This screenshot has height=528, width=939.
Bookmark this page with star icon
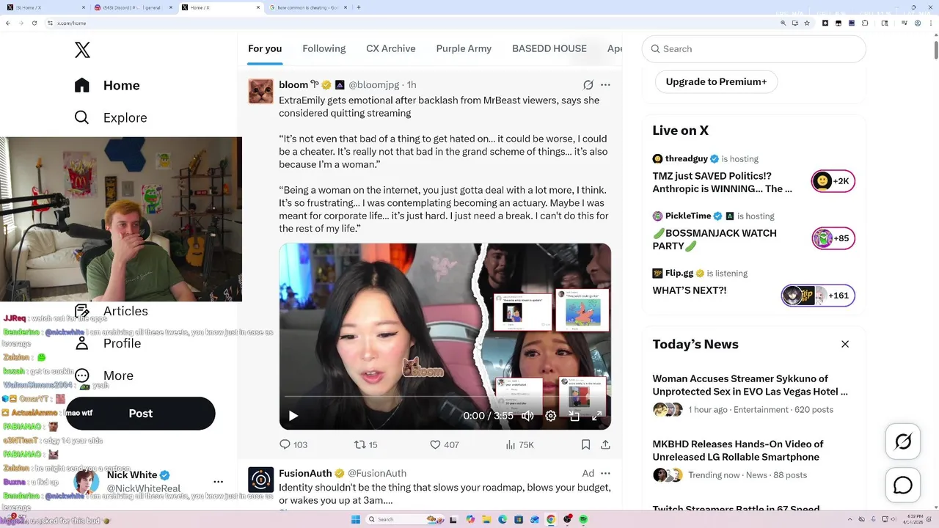pos(806,23)
